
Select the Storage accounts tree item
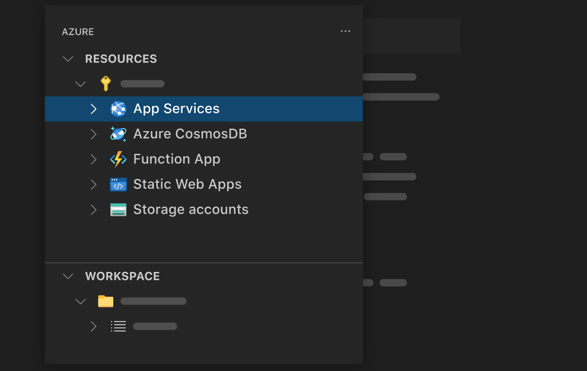point(191,210)
